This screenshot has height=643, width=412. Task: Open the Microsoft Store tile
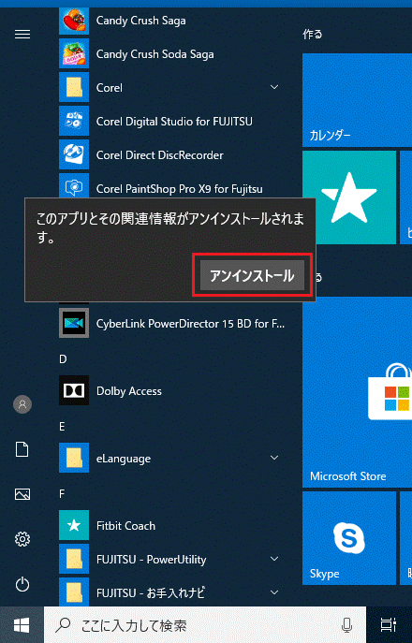(357, 392)
